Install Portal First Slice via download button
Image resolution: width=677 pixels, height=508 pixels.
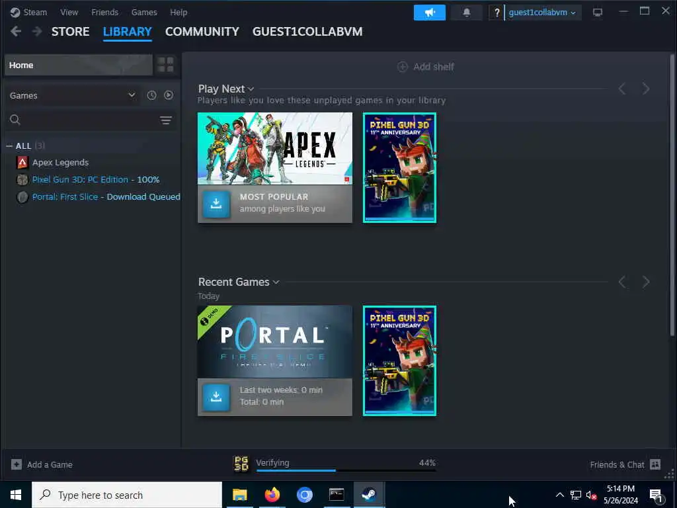pos(216,397)
